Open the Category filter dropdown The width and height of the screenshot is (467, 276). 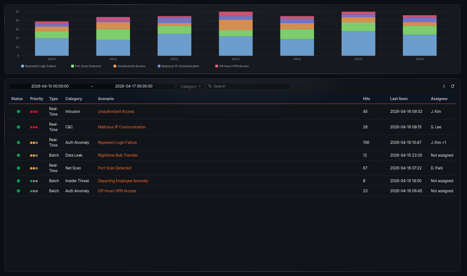190,86
